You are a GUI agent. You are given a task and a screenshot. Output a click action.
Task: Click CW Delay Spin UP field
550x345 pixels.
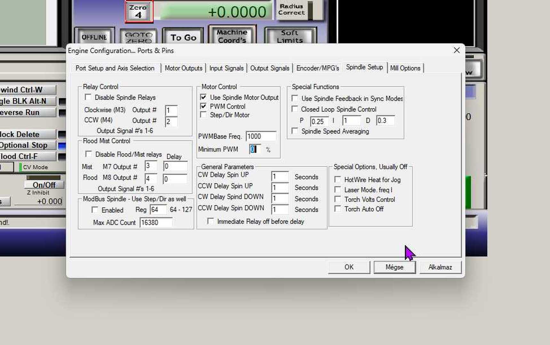click(x=280, y=176)
